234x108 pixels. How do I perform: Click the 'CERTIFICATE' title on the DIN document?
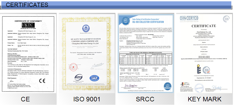[x=204, y=26]
